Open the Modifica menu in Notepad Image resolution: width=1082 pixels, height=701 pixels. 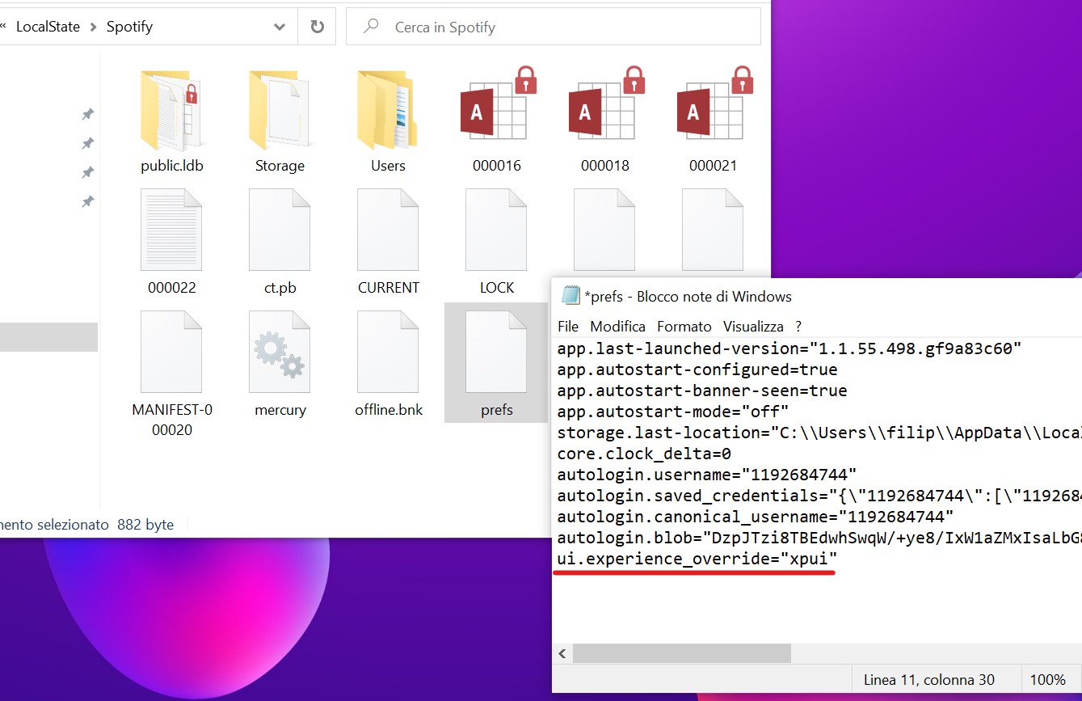coord(617,327)
